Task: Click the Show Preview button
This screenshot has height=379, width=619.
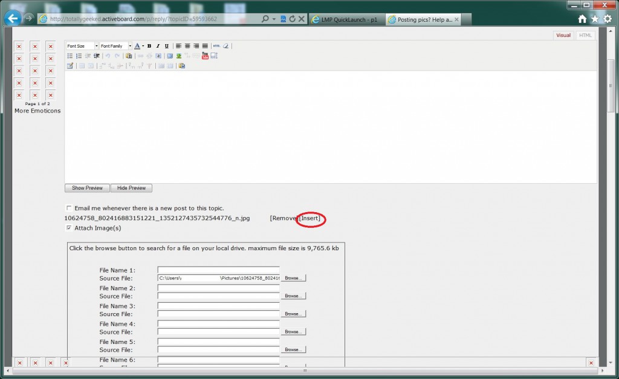Action: click(87, 188)
